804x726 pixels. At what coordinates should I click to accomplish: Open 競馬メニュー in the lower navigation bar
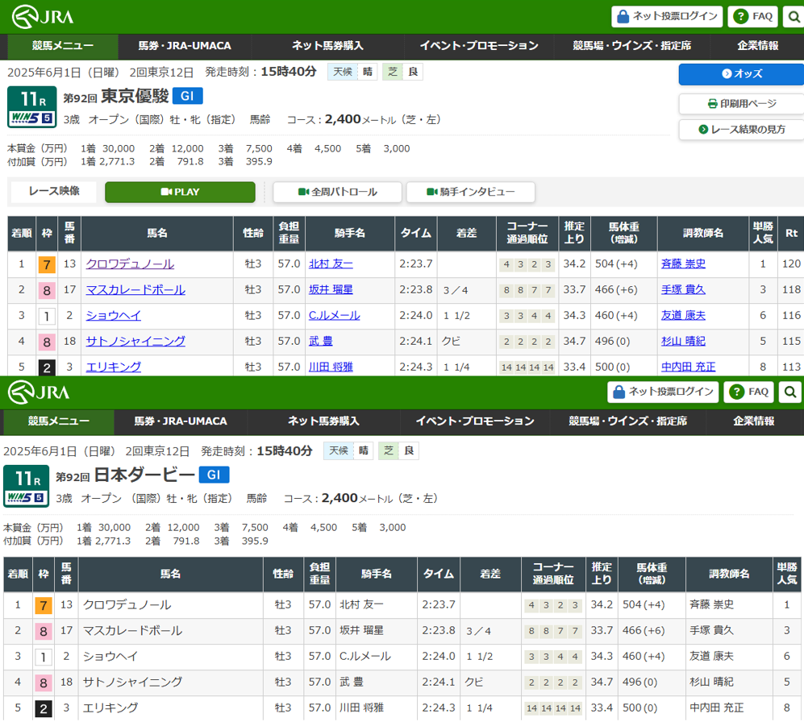click(x=58, y=421)
